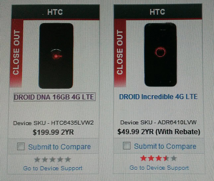Image resolution: width=214 pixels, height=181 pixels.
Task: Click the $199.99 2YR price text
Action: [53, 132]
